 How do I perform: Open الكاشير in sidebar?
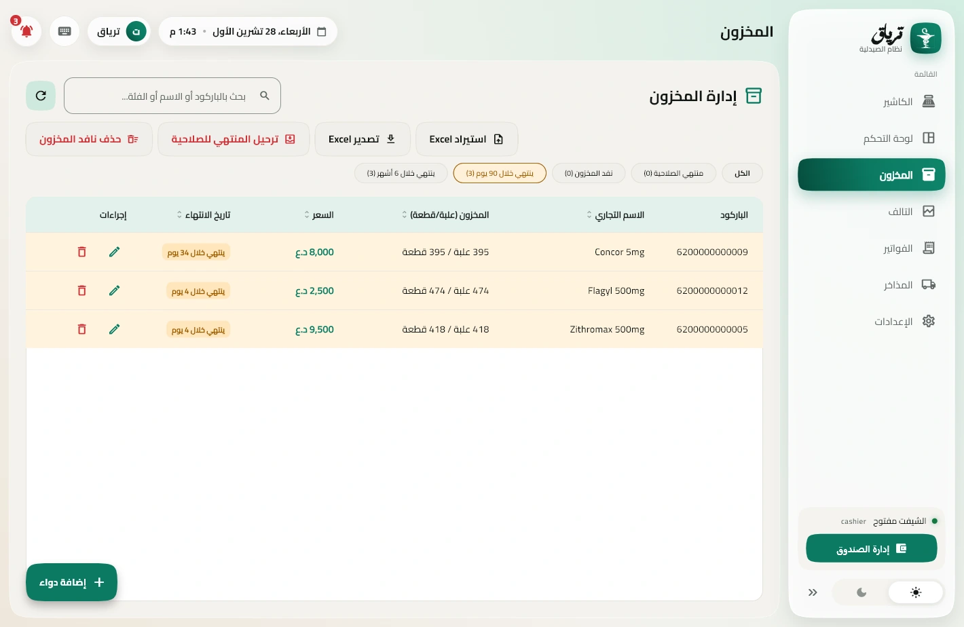(x=872, y=102)
